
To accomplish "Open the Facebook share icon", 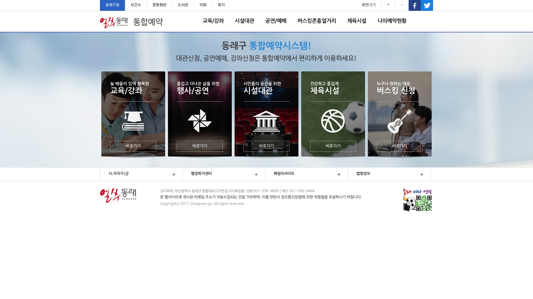I will (414, 5).
